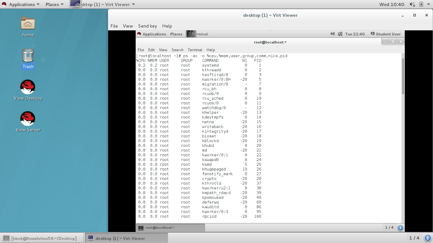Click the host 1 / 4 workspace indicator

tap(414, 238)
